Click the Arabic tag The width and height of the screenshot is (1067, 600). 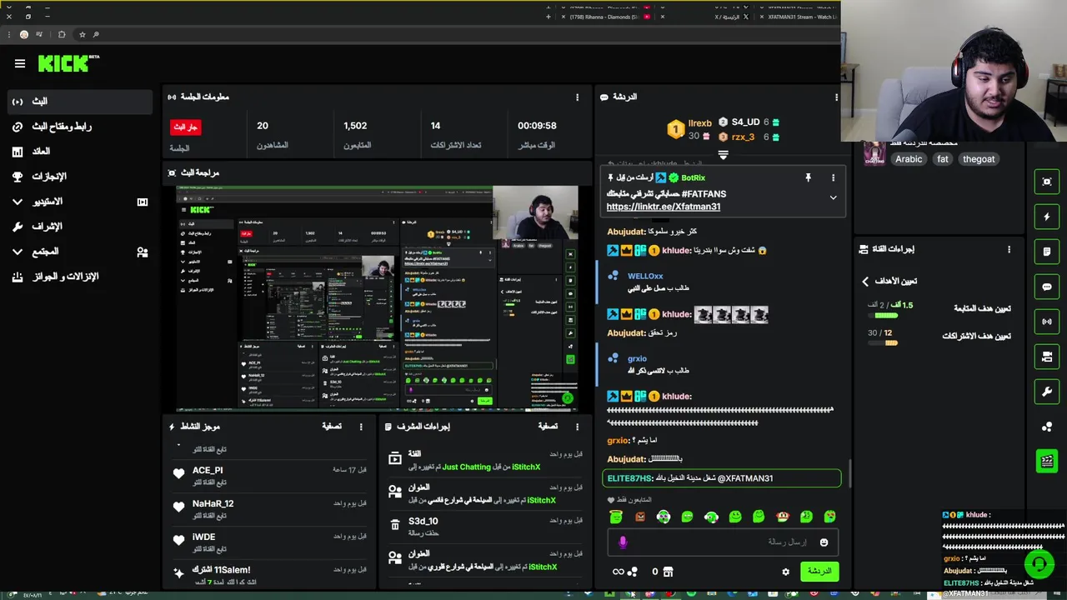tap(909, 159)
